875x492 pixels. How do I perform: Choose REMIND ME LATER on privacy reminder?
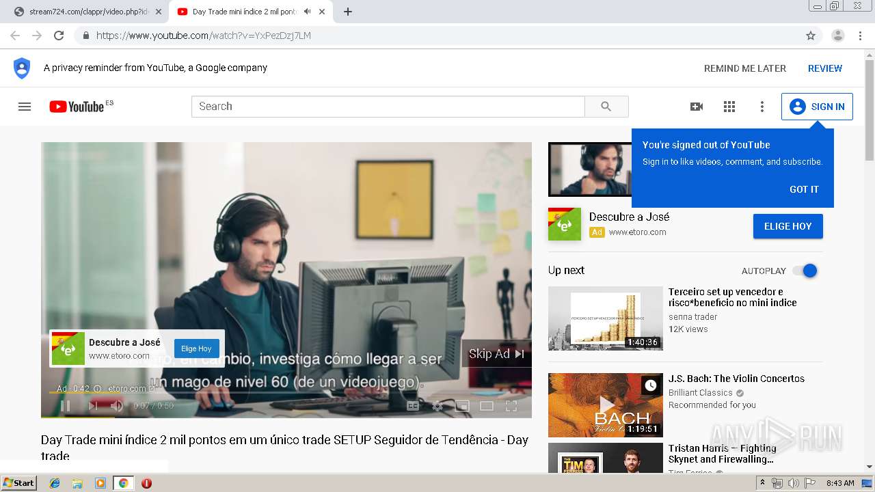(745, 68)
